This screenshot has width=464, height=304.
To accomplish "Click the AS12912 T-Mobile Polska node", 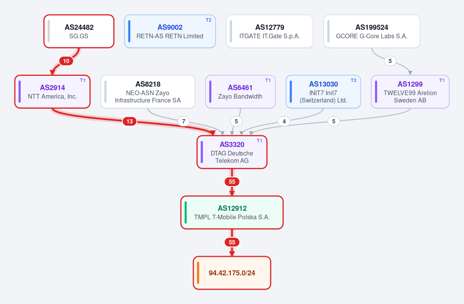I will (232, 212).
